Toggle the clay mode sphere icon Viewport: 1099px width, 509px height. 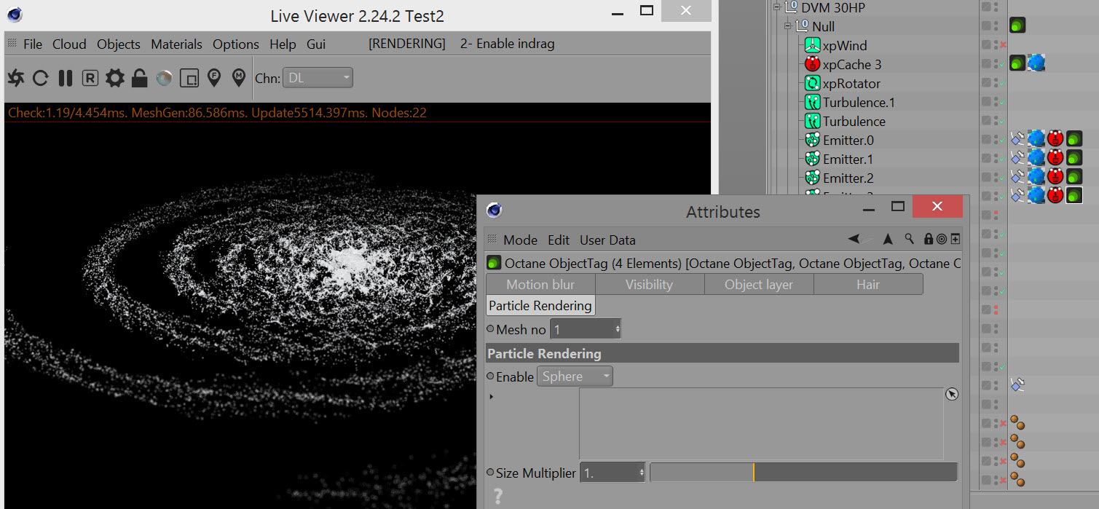coord(165,78)
